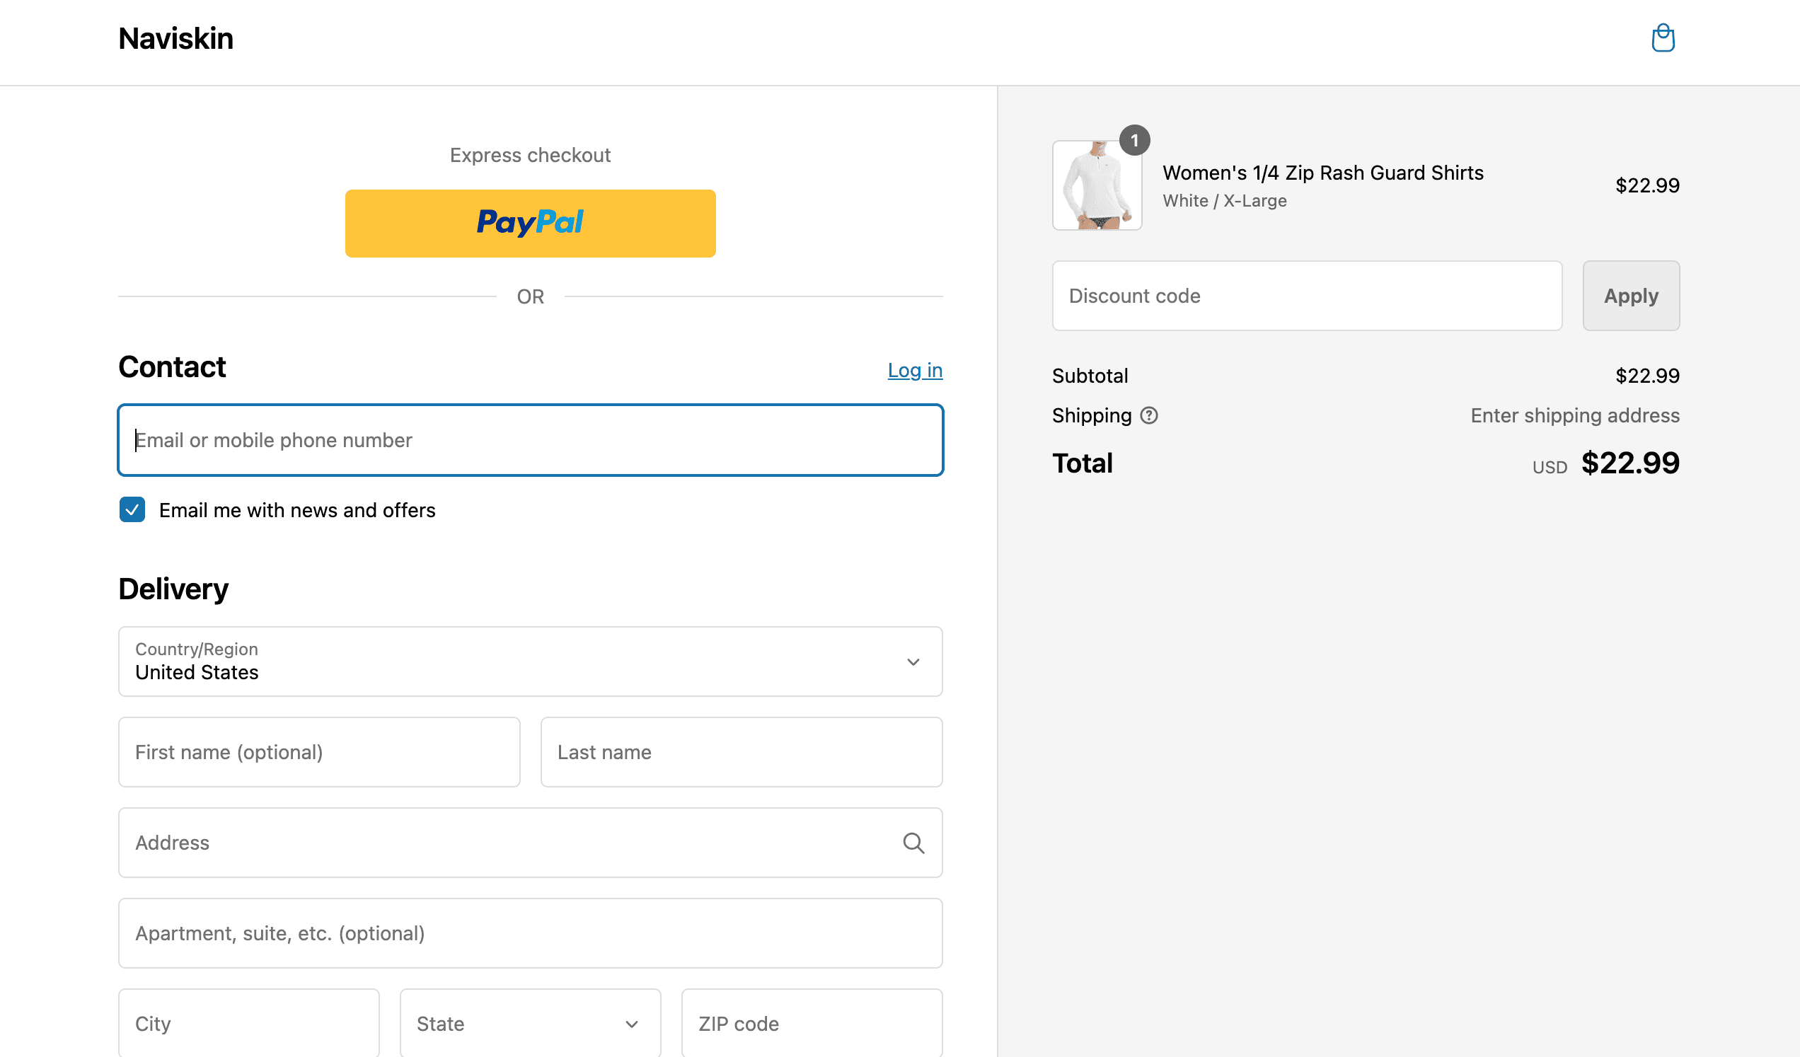Image resolution: width=1800 pixels, height=1057 pixels.
Task: Click the Address field
Action: click(x=531, y=843)
